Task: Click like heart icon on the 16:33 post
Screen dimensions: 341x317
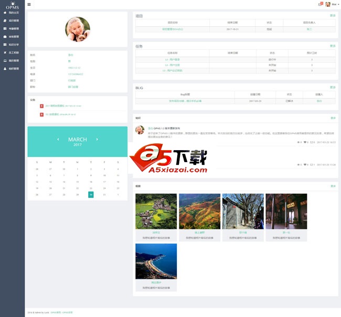Action: tap(305, 142)
